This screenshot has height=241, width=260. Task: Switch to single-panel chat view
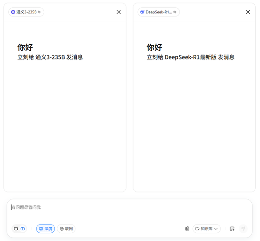click(x=16, y=228)
